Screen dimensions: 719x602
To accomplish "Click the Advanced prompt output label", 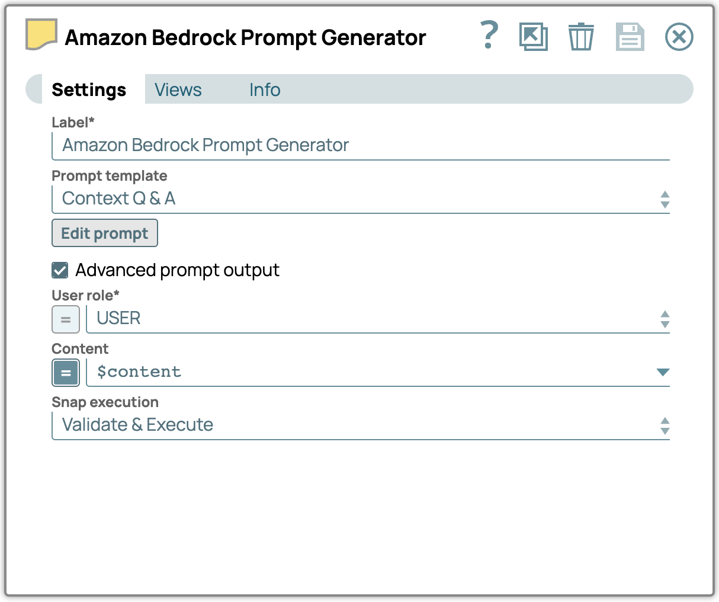I will pos(177,270).
